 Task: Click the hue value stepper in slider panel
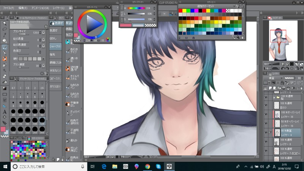154,8
